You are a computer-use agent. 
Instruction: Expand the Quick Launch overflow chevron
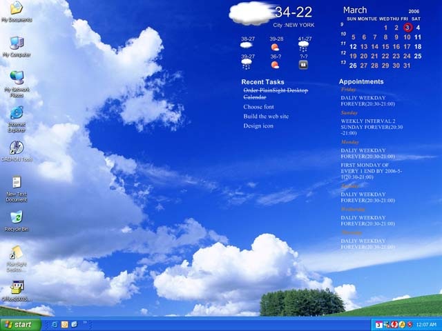pos(86,323)
